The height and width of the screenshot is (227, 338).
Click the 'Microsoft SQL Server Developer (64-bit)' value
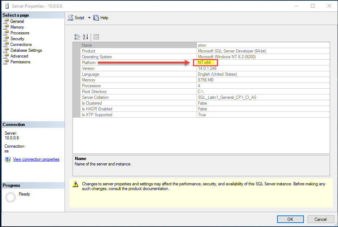point(232,51)
